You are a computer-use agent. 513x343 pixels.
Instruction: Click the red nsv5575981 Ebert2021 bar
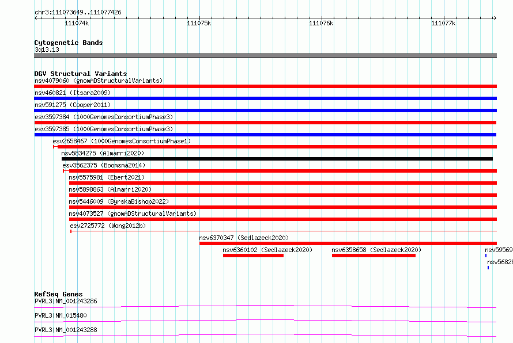283,183
